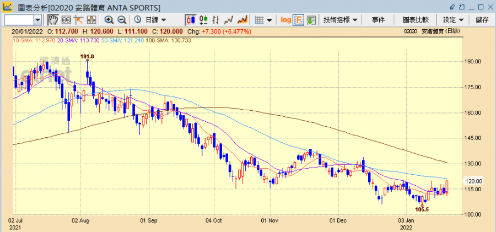Click the stock code input field
This screenshot has width=496, height=232.
tap(18, 20)
